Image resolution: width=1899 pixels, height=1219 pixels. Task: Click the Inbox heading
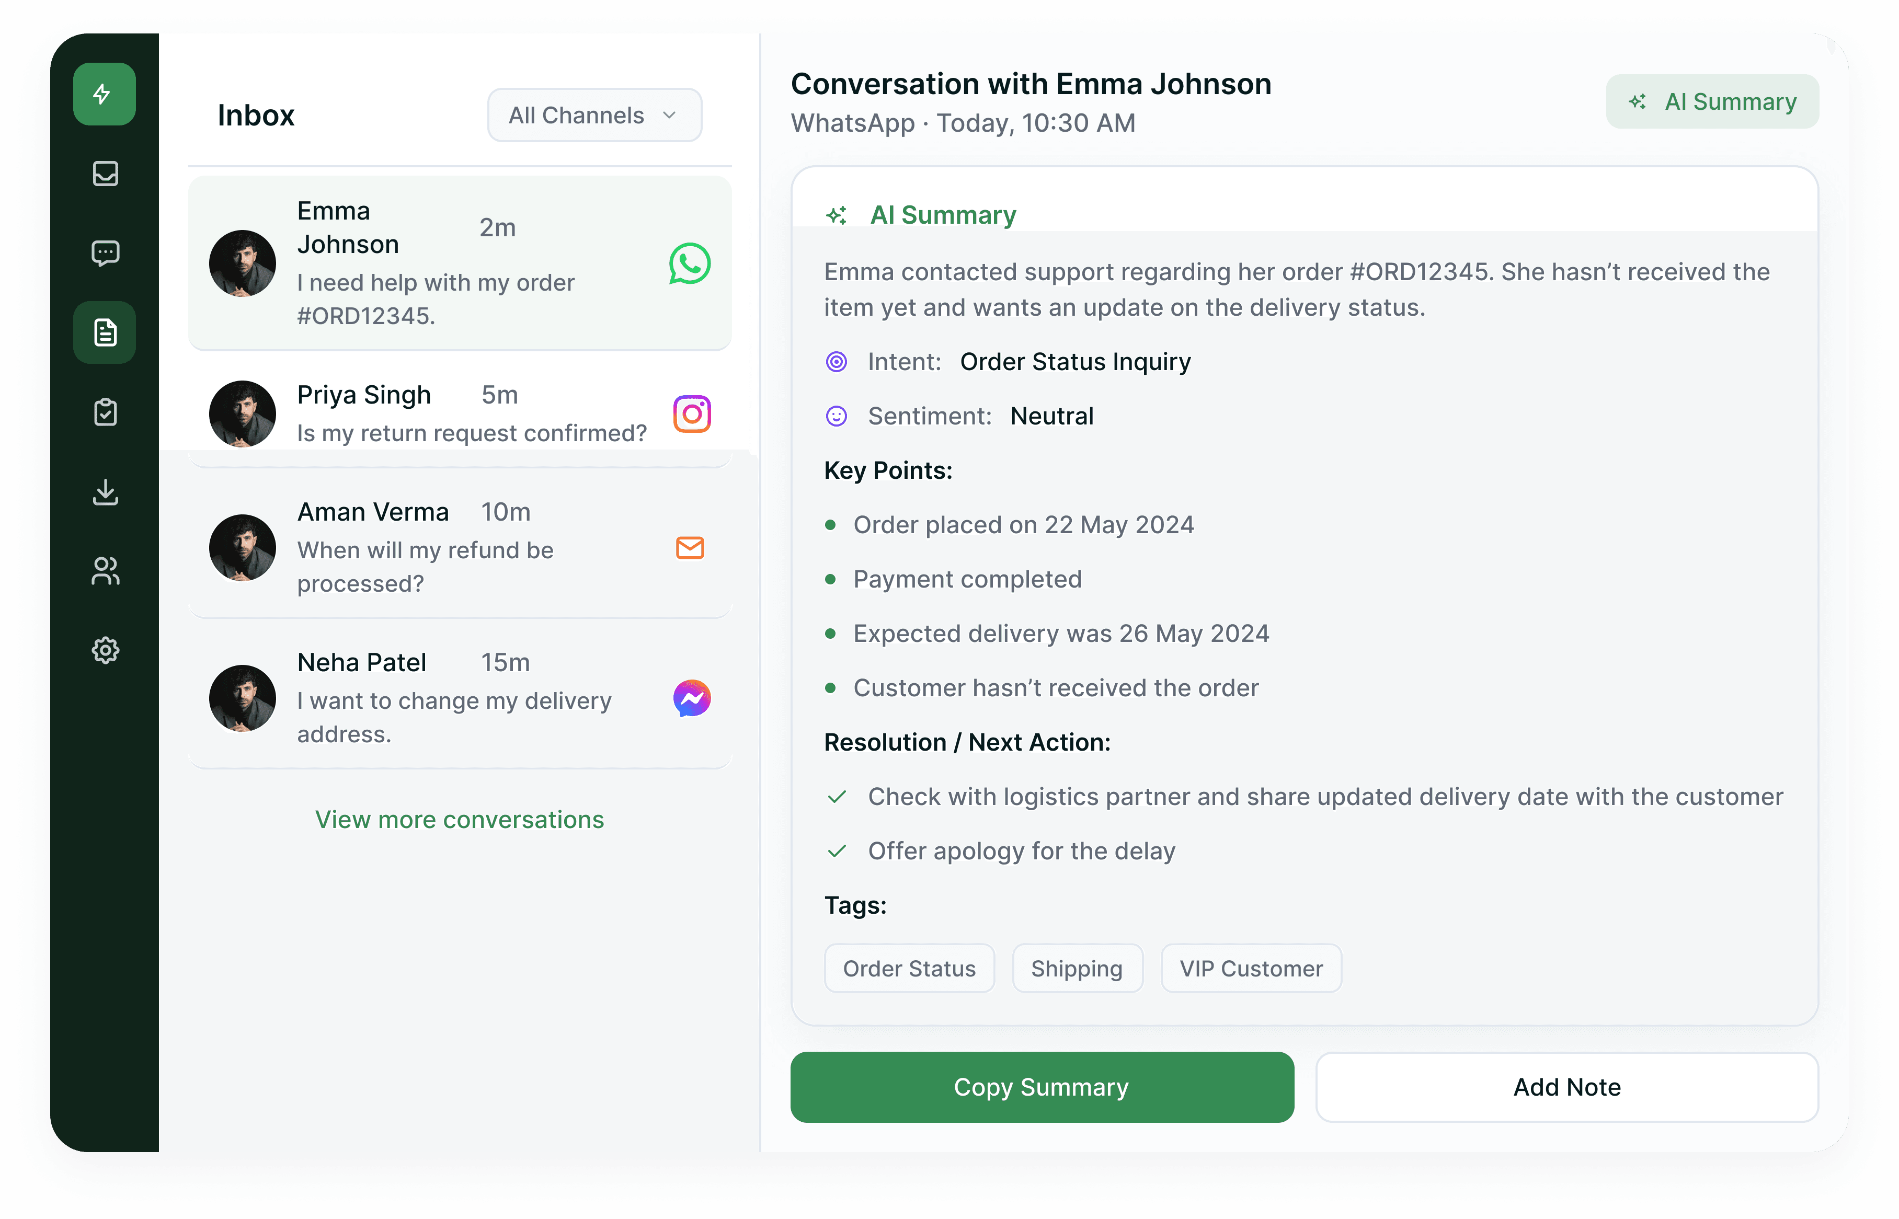coord(256,116)
